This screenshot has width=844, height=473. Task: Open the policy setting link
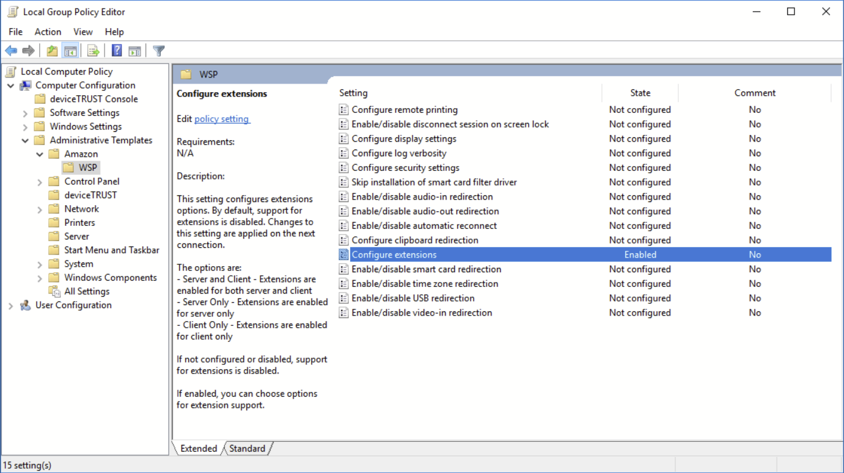click(222, 118)
